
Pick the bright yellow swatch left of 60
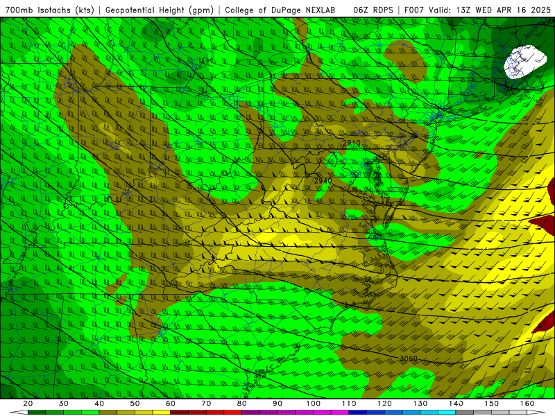(x=162, y=412)
